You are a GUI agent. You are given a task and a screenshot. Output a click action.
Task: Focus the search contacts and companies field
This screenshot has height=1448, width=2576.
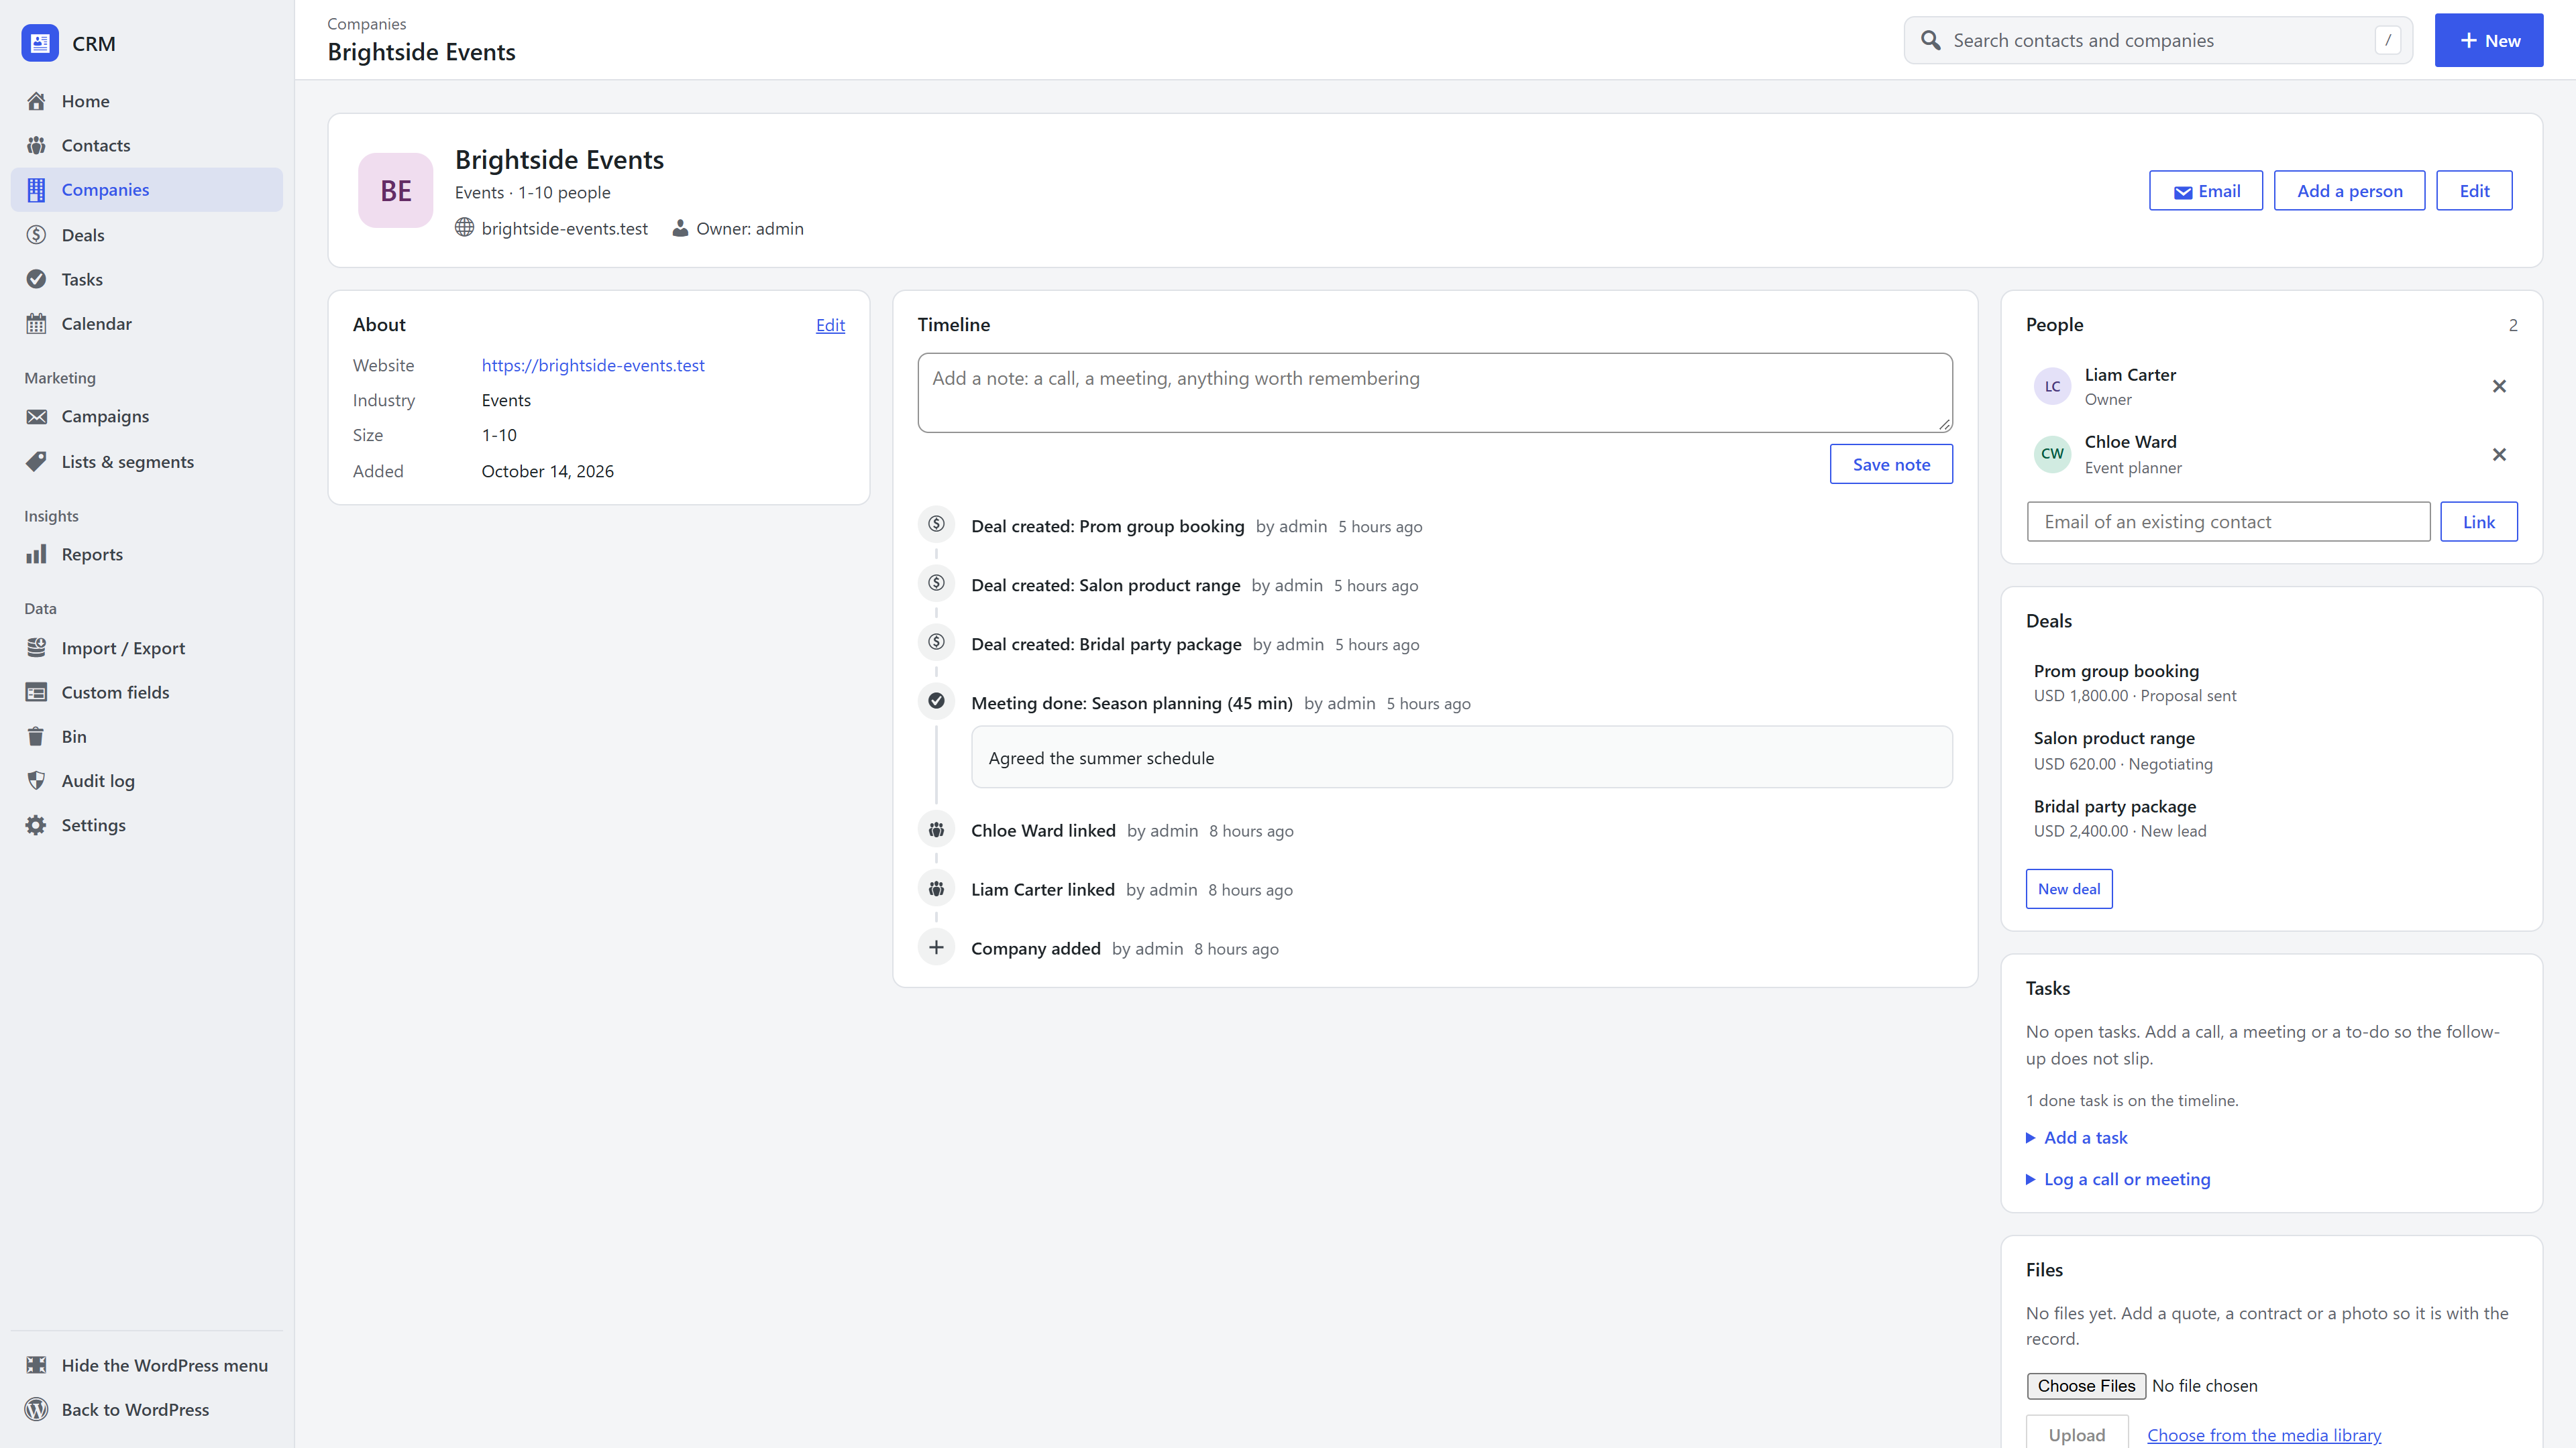[2158, 40]
